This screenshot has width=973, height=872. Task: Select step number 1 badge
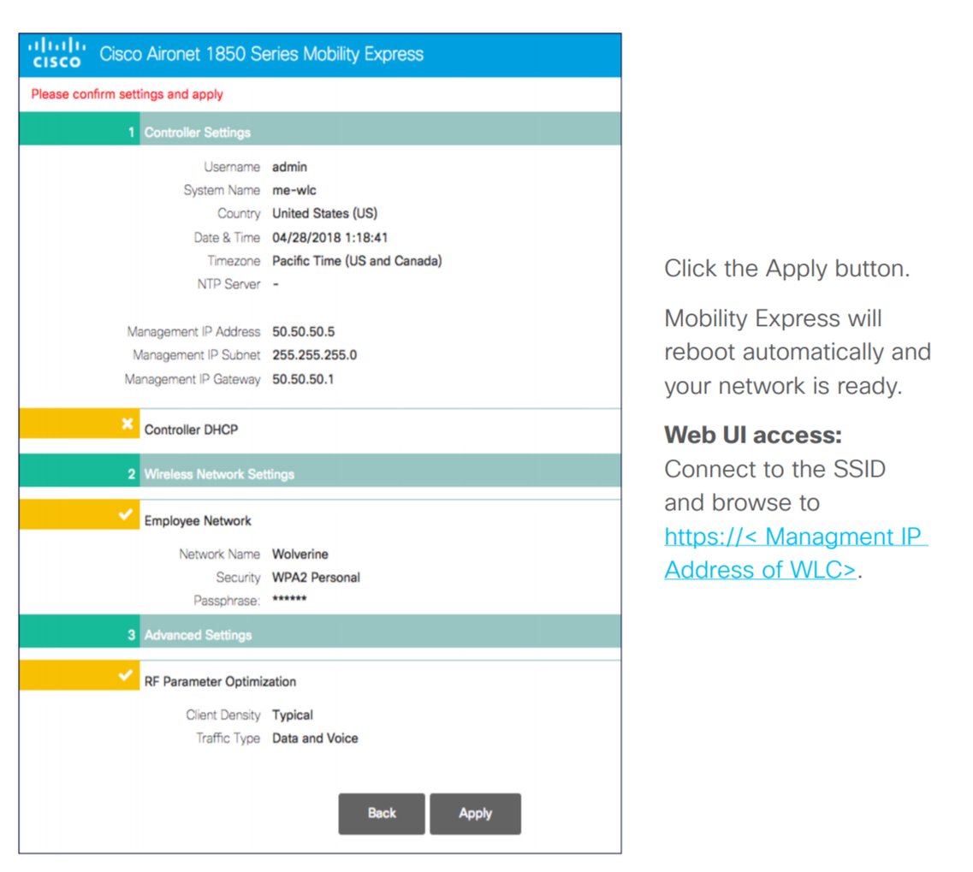pos(131,133)
